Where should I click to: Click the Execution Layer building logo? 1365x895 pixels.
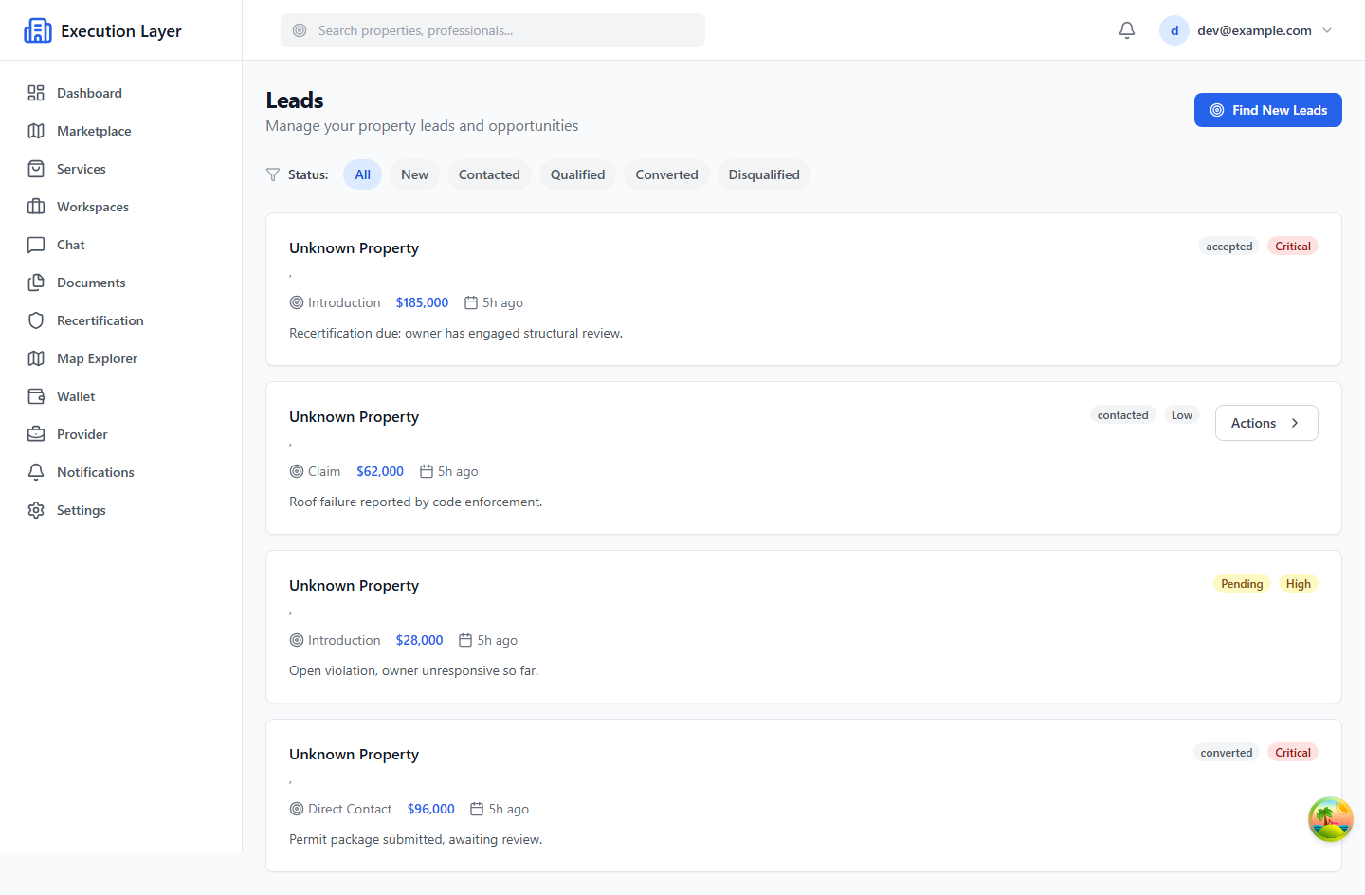pyautogui.click(x=38, y=30)
